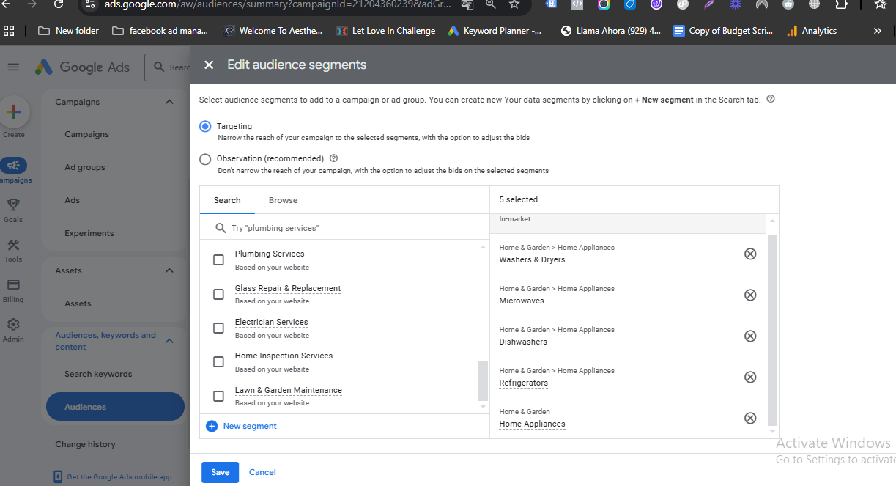The width and height of the screenshot is (896, 486).
Task: Select the Observation radio button
Action: [x=205, y=158]
